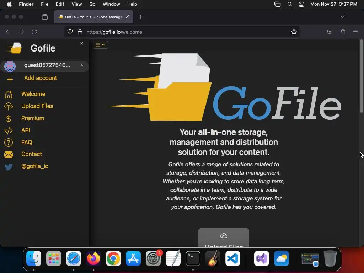Click the gofile.io/welcome address bar
This screenshot has height=273, width=364.
coord(182,32)
